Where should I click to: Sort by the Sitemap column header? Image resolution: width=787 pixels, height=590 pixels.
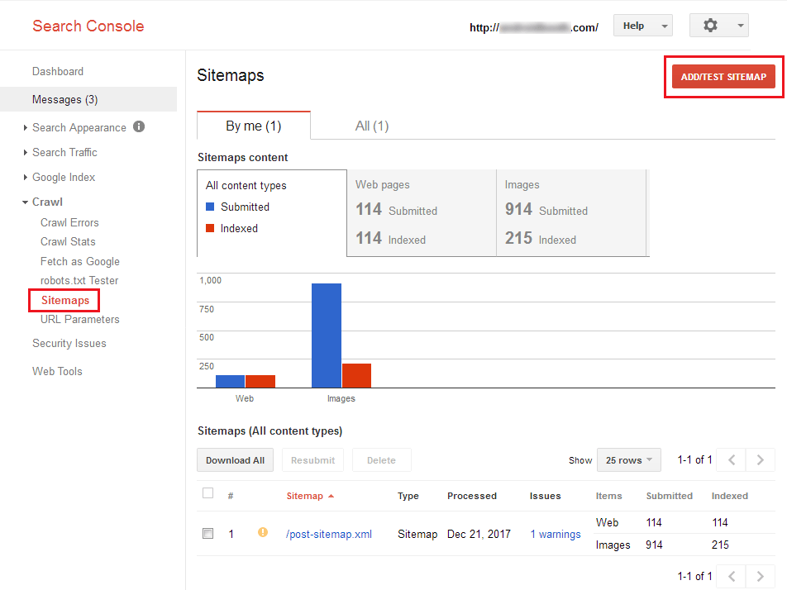pos(305,496)
